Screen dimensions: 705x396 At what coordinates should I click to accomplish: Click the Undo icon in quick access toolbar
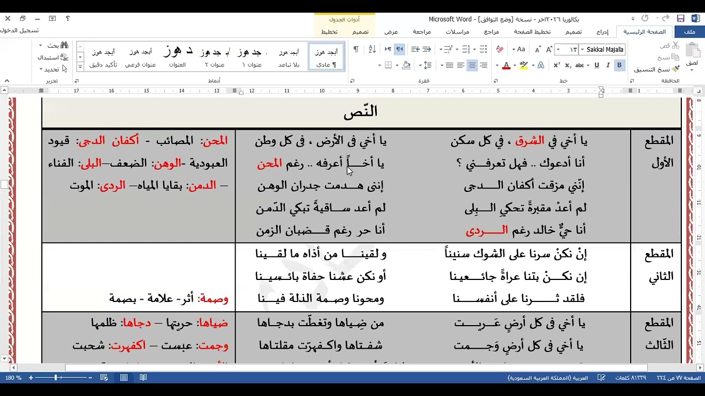(665, 18)
